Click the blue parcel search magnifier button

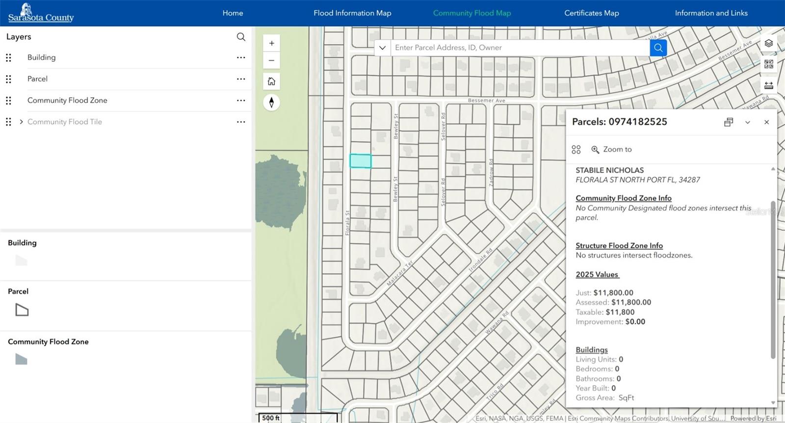pos(658,48)
